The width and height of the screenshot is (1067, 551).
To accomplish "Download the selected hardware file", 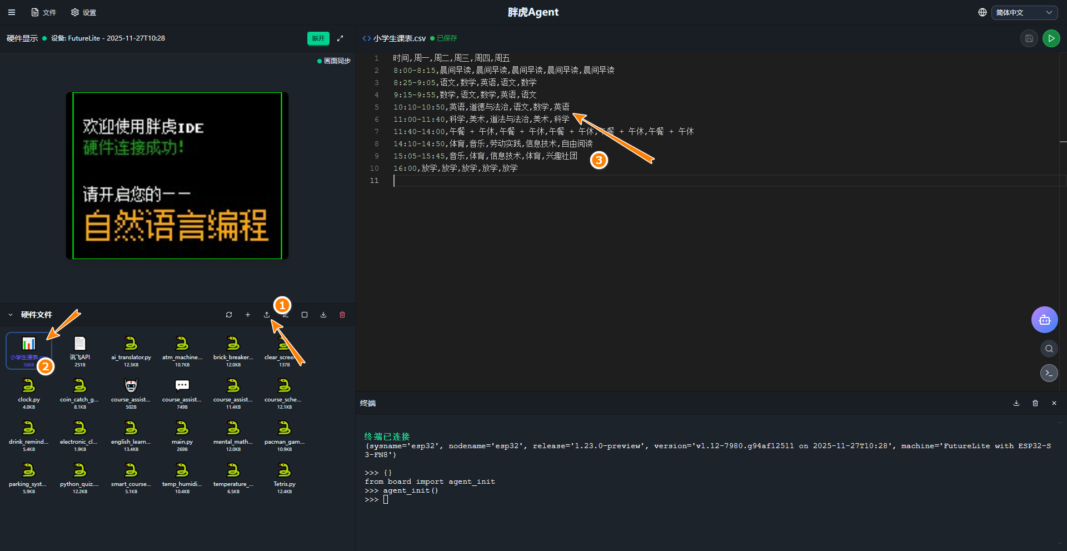I will click(x=323, y=315).
